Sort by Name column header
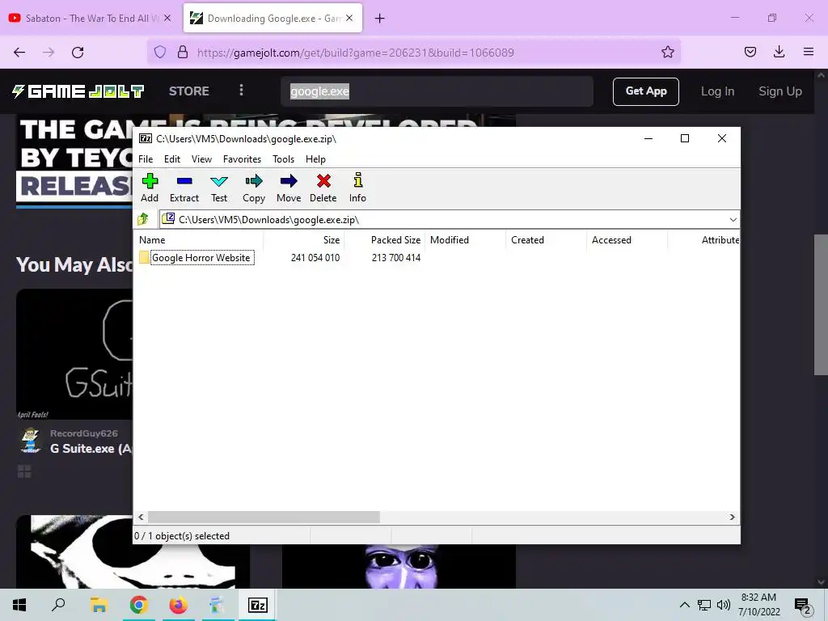 coord(200,239)
